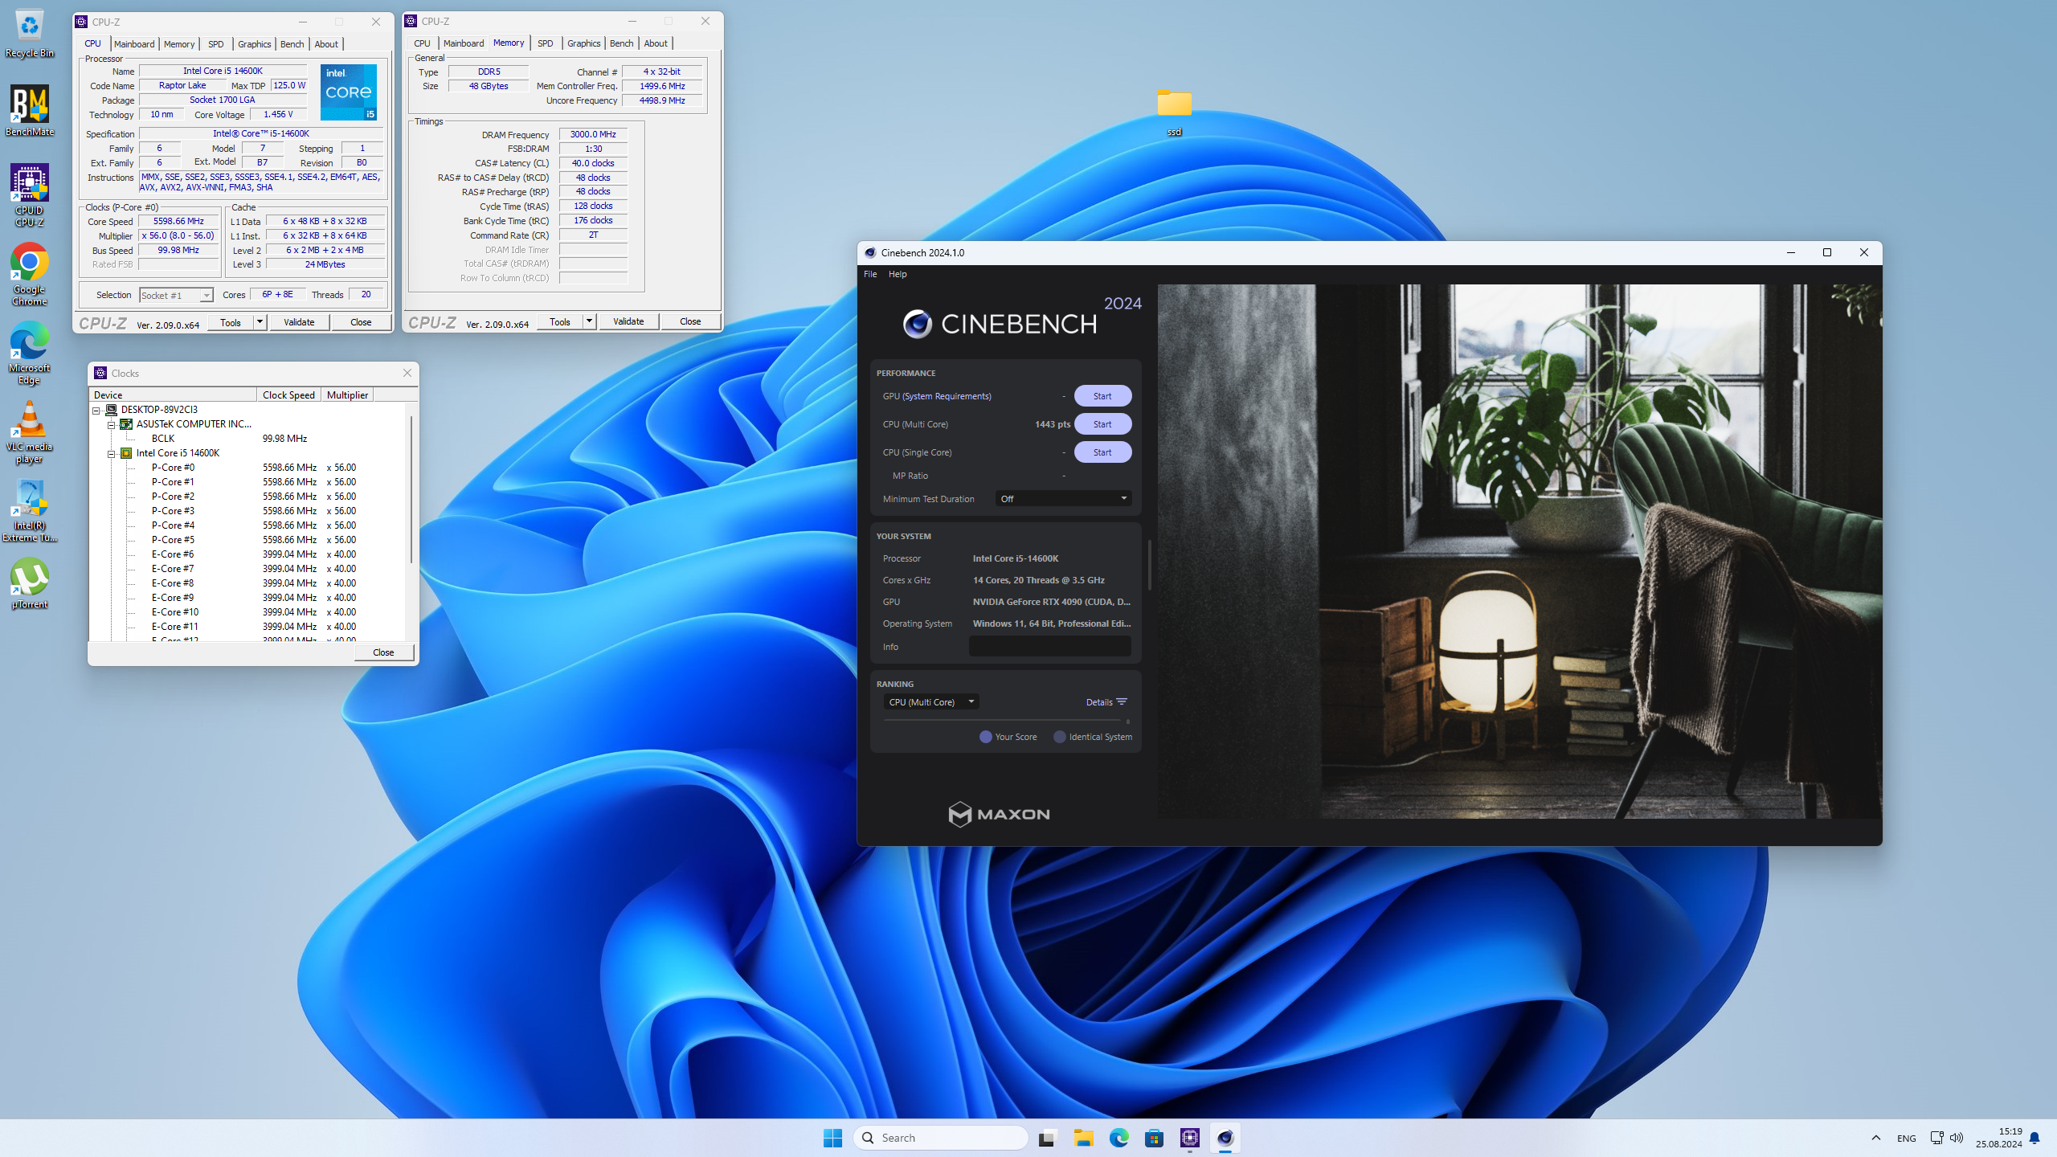
Task: Launch BenchMate from the desktop
Action: click(30, 111)
